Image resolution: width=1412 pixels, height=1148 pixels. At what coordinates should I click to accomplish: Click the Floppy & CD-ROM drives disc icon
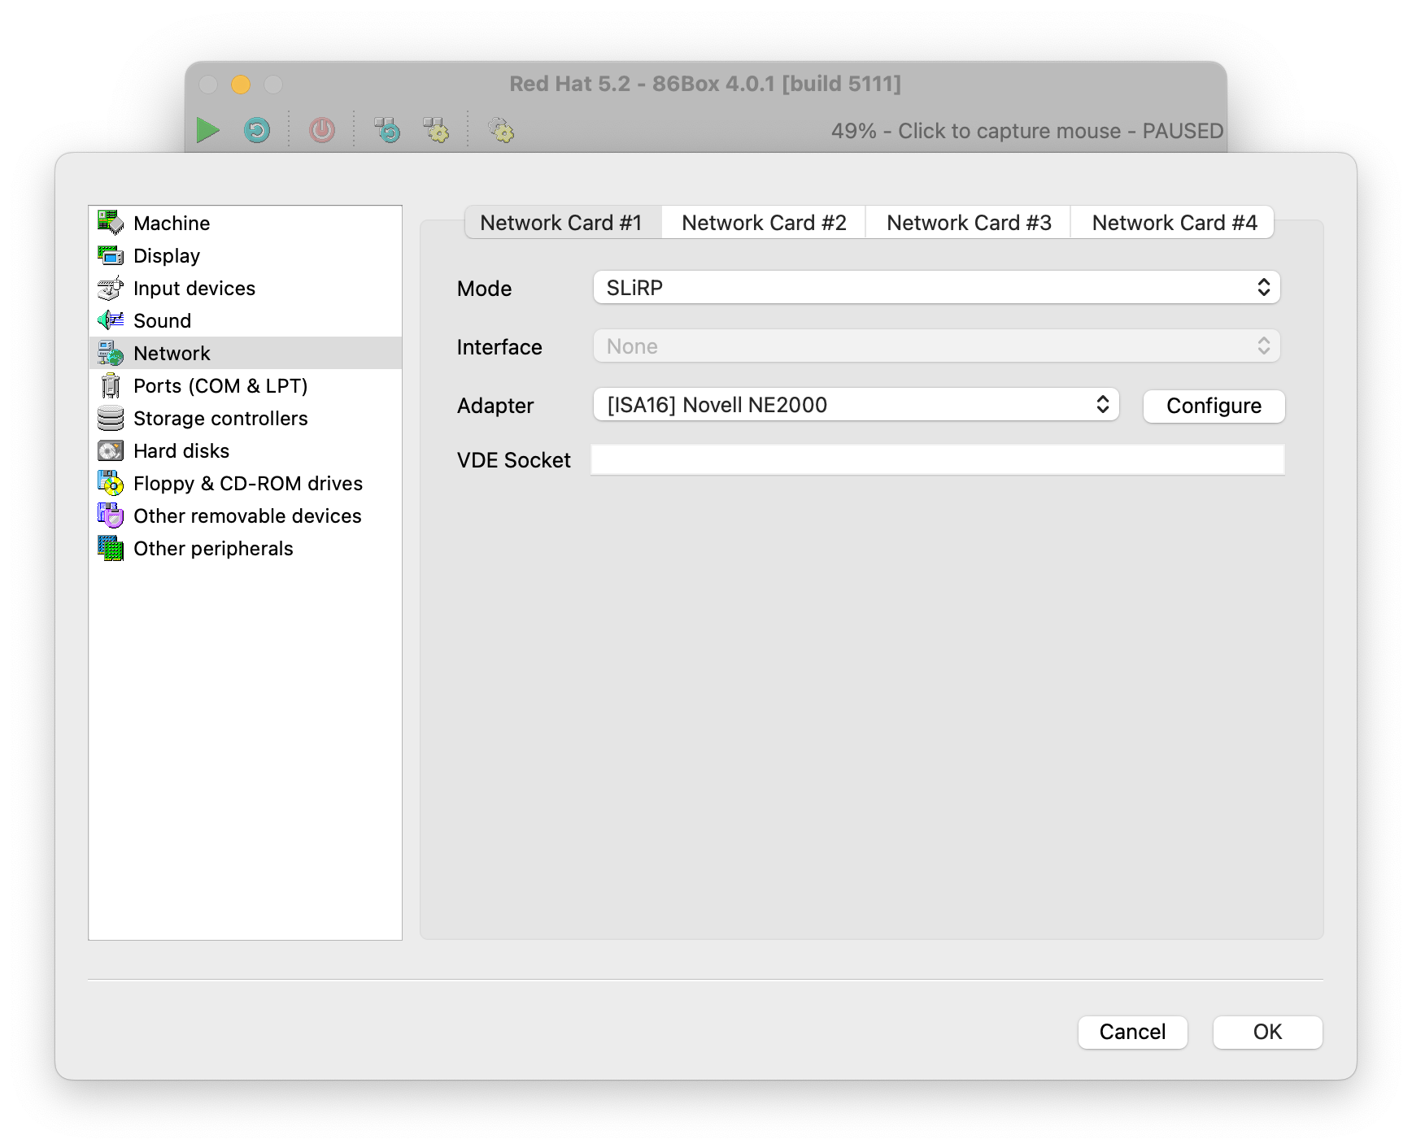pyautogui.click(x=111, y=483)
